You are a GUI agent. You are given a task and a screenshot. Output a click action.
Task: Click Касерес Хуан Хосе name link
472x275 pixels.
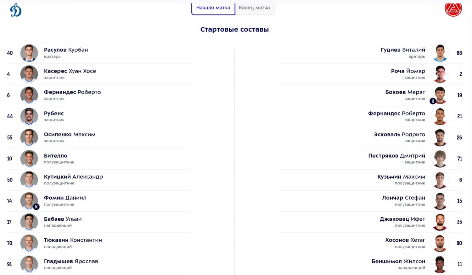(x=70, y=71)
